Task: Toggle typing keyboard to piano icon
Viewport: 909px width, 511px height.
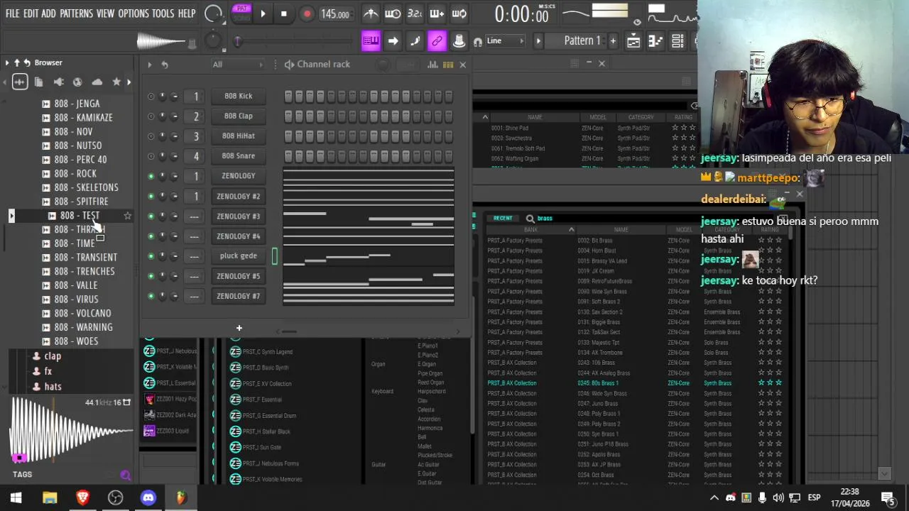Action: coord(371,41)
